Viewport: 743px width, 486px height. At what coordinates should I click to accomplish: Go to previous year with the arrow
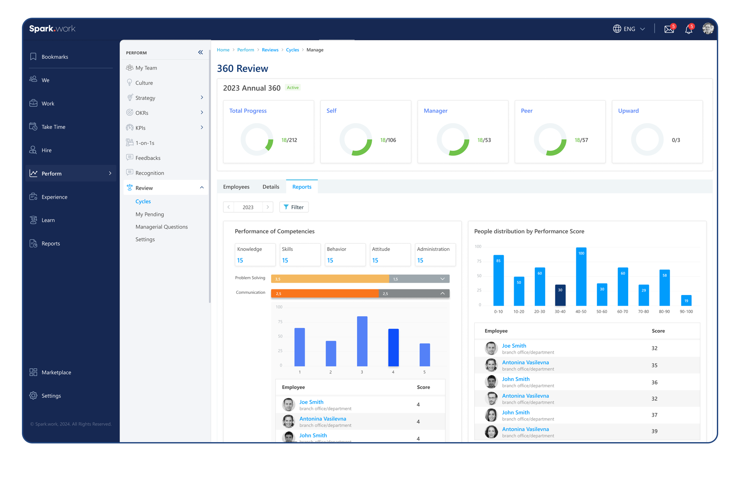(x=229, y=207)
